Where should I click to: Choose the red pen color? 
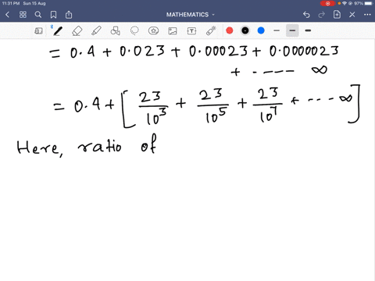[230, 30]
